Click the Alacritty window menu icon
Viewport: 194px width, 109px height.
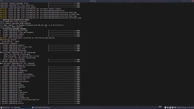point(1,1)
